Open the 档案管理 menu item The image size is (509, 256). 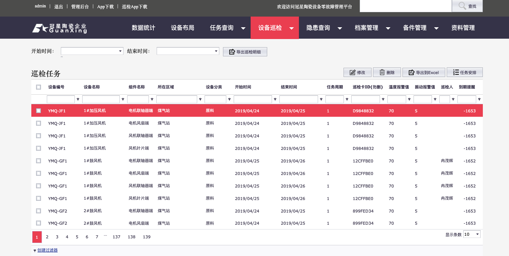point(367,28)
